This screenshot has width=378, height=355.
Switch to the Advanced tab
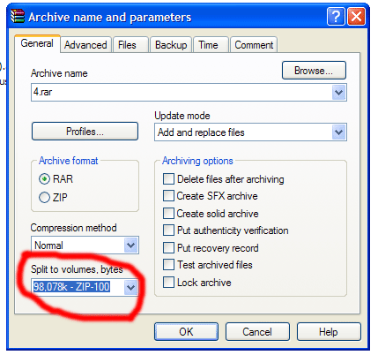pos(85,45)
